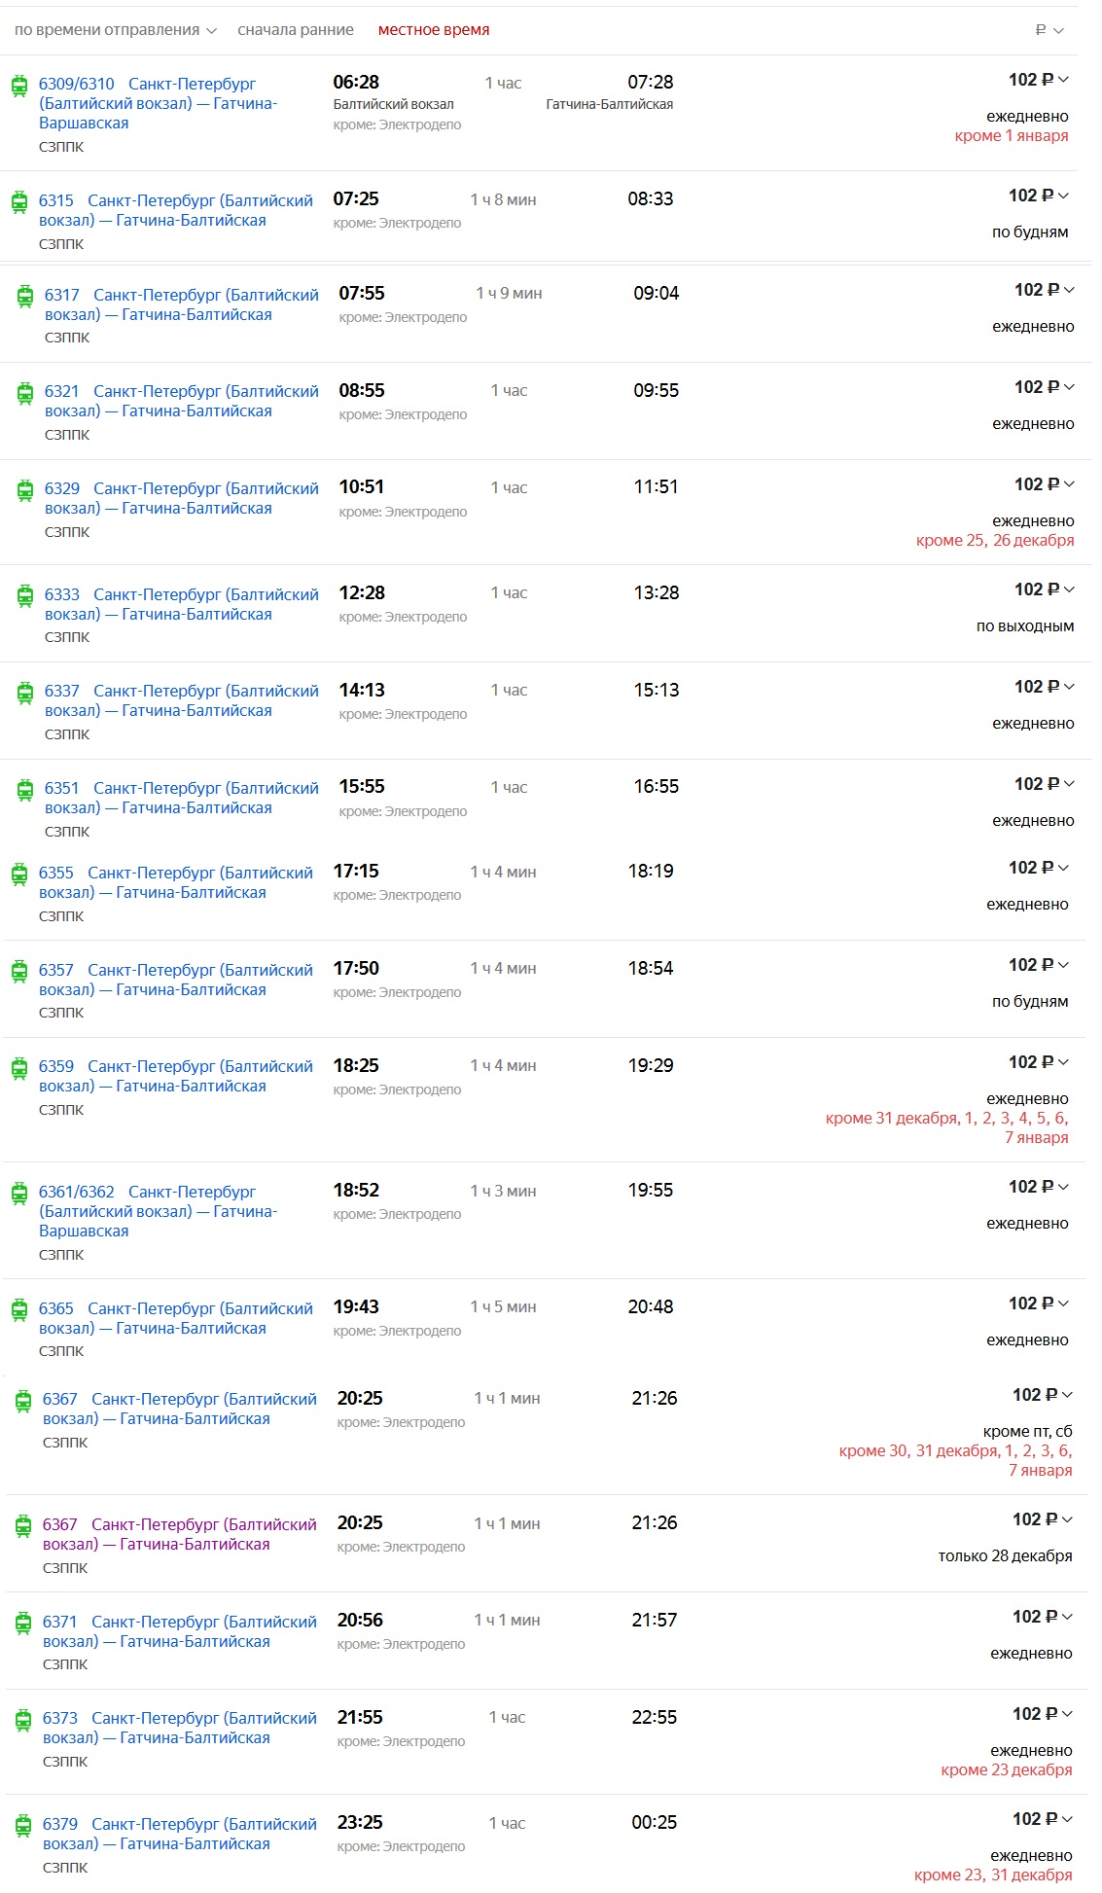Click the train icon next to route 6315
The image size is (1102, 1893).
tap(19, 202)
